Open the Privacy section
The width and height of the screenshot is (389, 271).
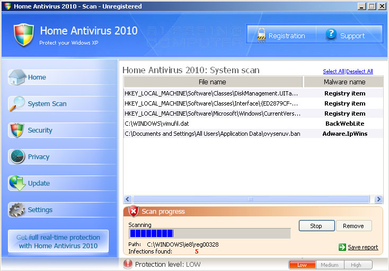pyautogui.click(x=39, y=157)
